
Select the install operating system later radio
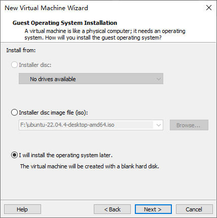click(14, 155)
